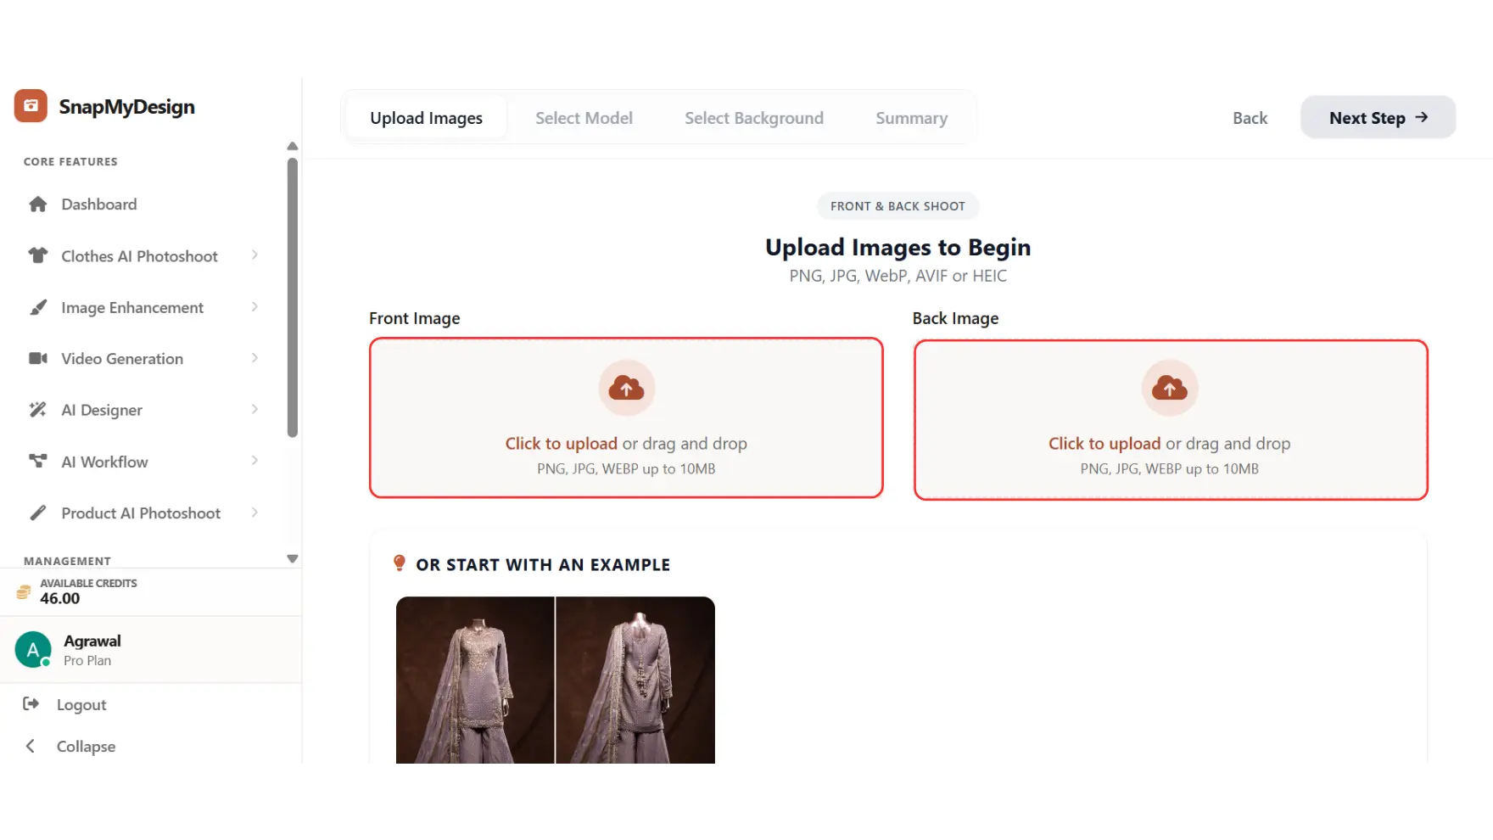Click the Back button
Image resolution: width=1493 pixels, height=840 pixels.
coord(1250,118)
